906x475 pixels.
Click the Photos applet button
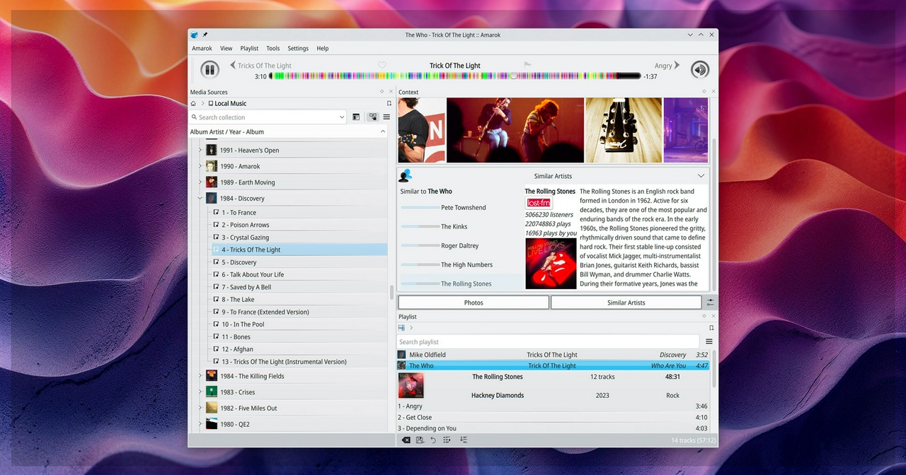click(x=474, y=303)
